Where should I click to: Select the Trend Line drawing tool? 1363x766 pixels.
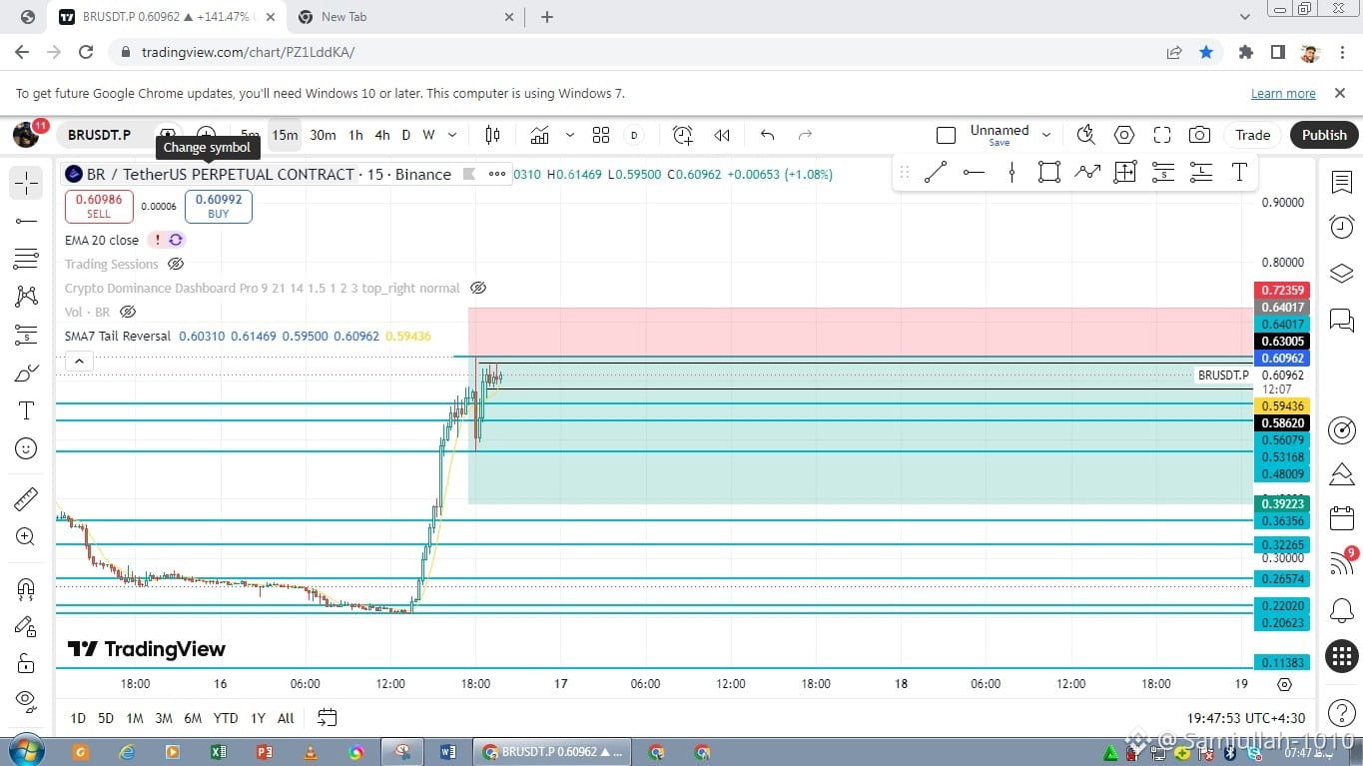click(936, 173)
